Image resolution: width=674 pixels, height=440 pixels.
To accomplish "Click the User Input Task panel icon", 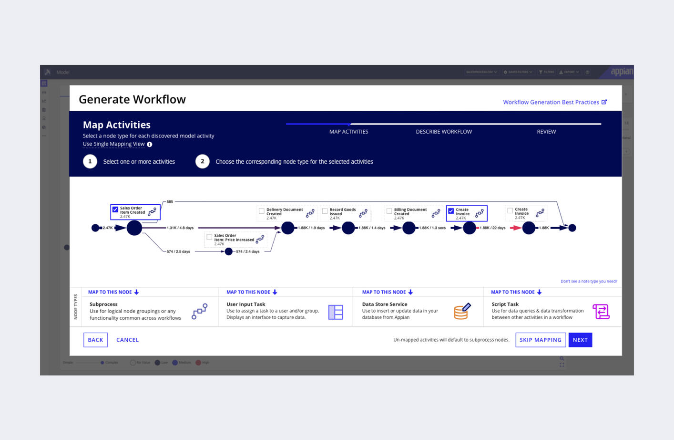I will 336,312.
